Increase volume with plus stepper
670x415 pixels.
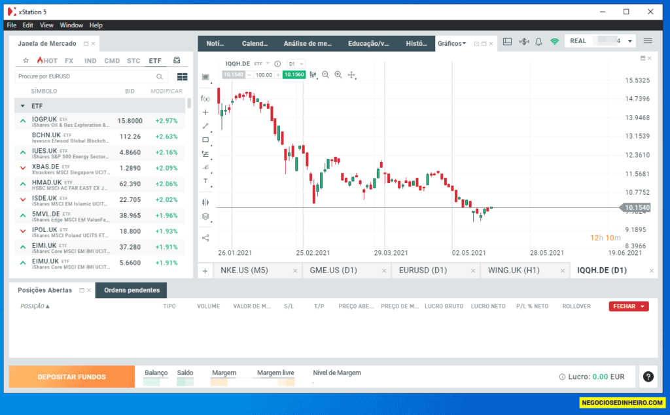tap(278, 75)
